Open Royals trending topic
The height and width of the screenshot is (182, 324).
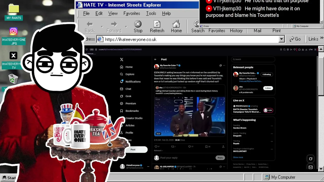point(236,144)
